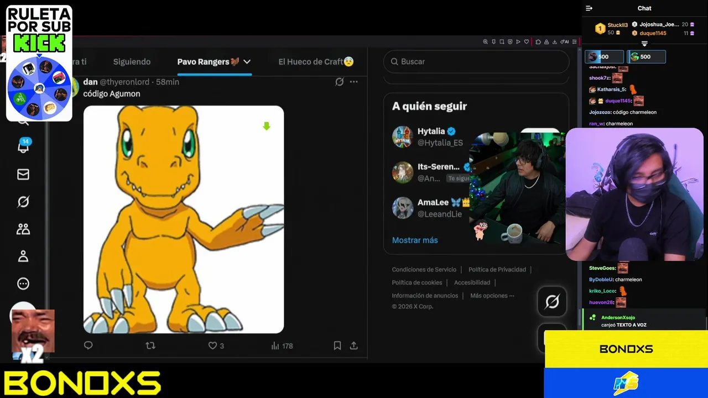Click Más opciones footer link
Screen dimensions: 708x398
coord(492,296)
